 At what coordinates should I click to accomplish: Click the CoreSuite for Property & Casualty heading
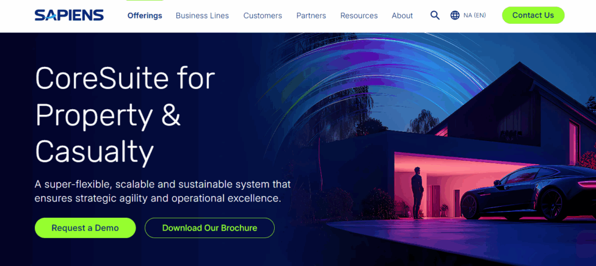pyautogui.click(x=125, y=115)
